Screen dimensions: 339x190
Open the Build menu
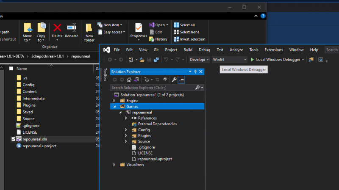coord(188,50)
